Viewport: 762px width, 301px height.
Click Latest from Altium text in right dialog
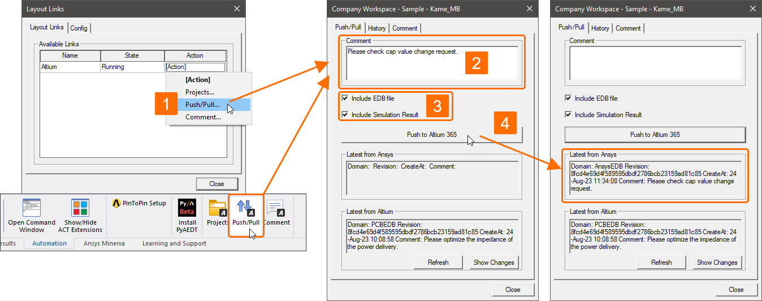point(655,235)
